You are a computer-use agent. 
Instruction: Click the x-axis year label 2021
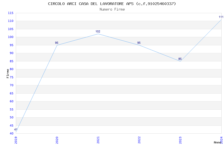(x=98, y=140)
